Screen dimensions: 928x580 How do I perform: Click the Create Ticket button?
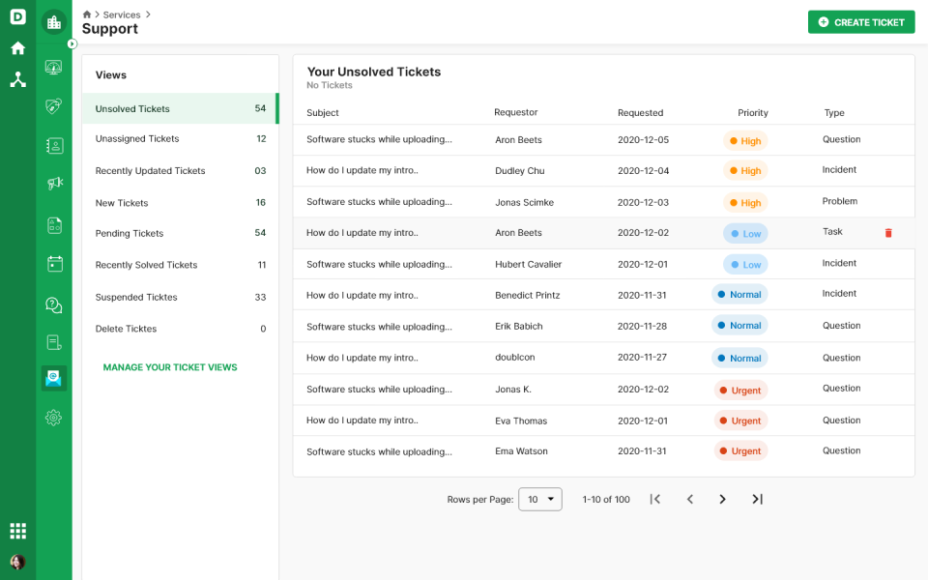(861, 22)
